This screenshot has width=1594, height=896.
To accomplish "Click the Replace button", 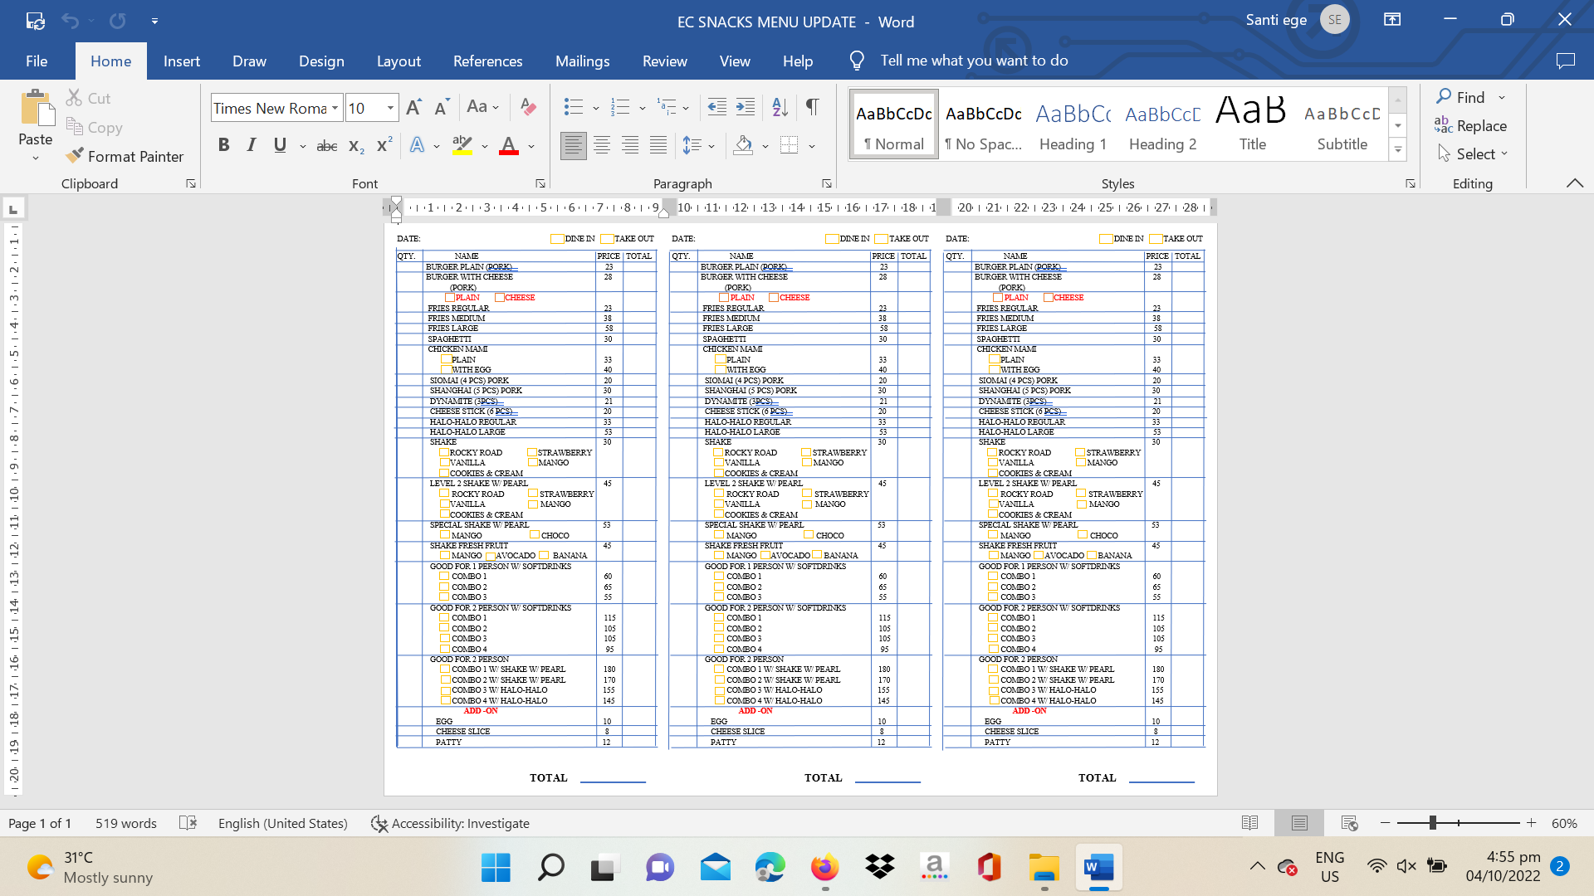I will (x=1470, y=125).
